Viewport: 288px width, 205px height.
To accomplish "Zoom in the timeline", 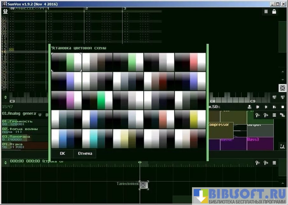I will [266, 163].
